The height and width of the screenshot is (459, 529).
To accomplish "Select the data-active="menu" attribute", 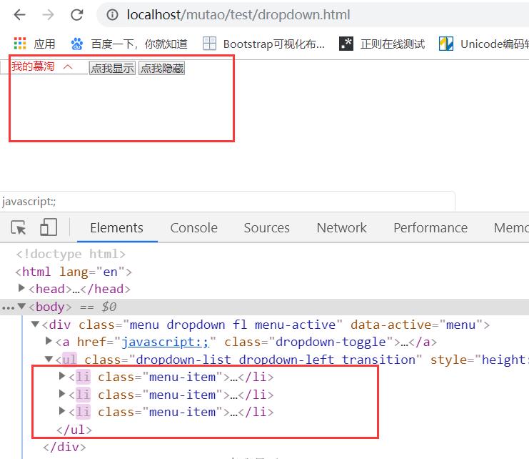I will click(x=416, y=325).
